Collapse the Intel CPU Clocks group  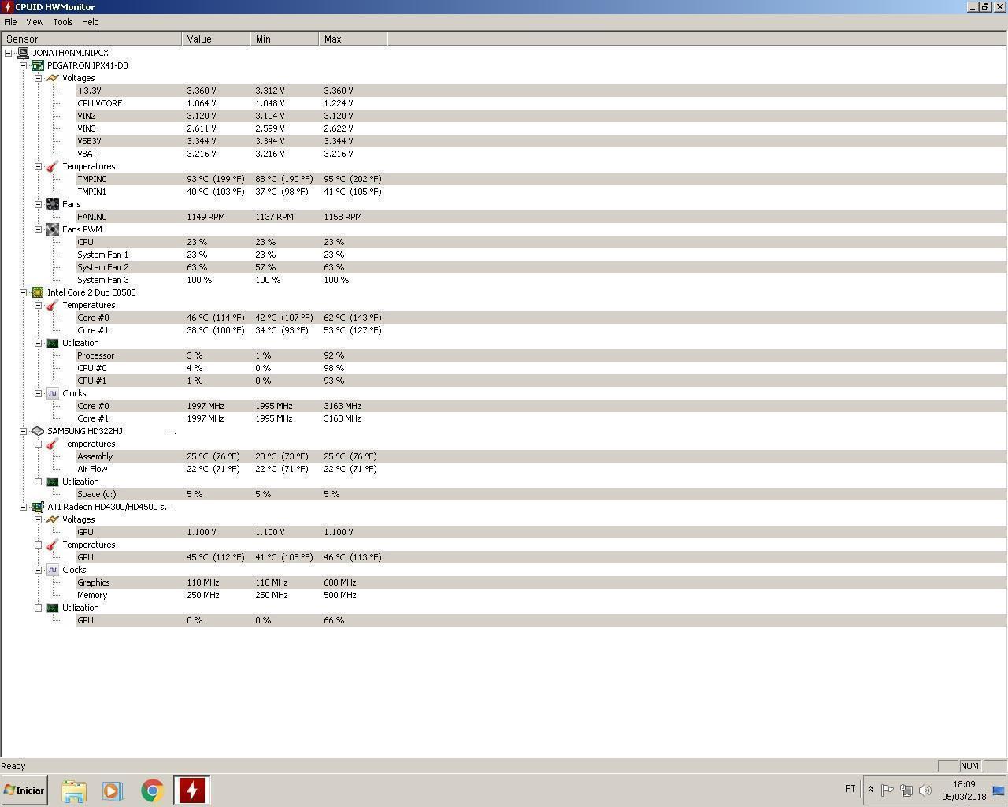38,393
